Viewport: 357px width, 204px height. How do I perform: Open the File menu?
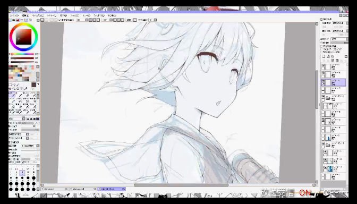click(14, 15)
